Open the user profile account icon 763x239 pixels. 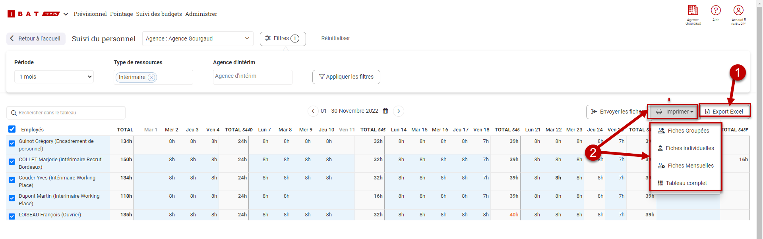tap(738, 11)
